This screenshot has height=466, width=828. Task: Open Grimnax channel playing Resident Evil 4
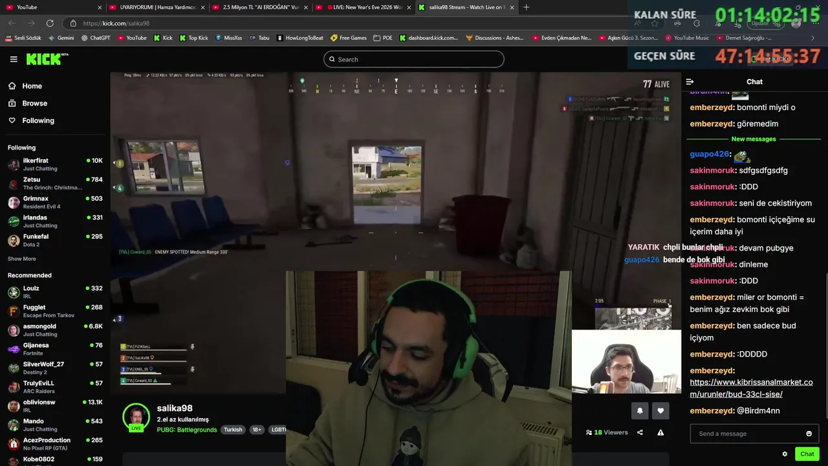[x=55, y=203]
